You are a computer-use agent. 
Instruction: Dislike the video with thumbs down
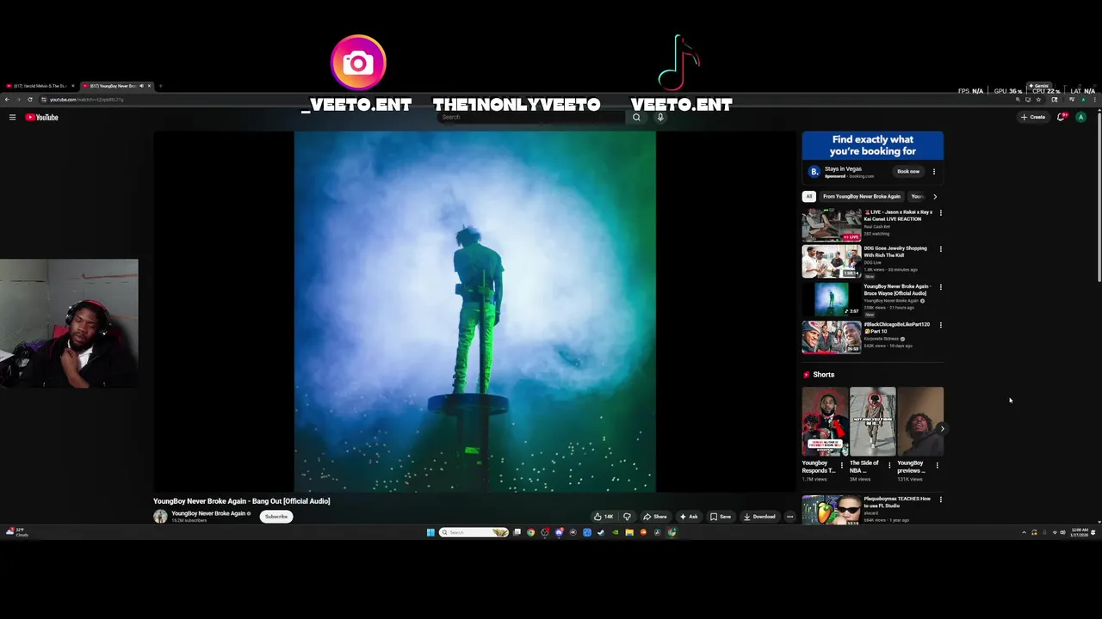pos(627,517)
